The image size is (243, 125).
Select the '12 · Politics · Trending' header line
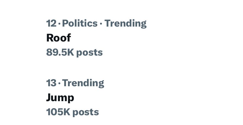(x=96, y=24)
